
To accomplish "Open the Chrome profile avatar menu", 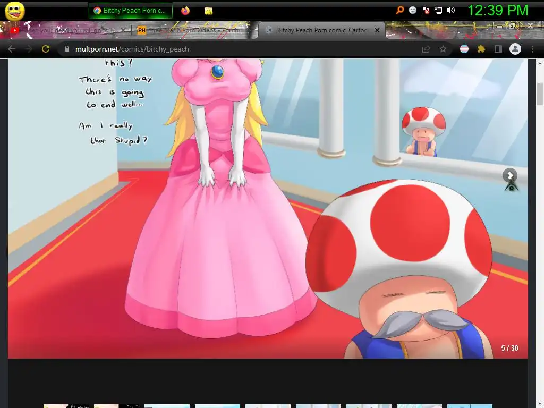I will point(515,49).
